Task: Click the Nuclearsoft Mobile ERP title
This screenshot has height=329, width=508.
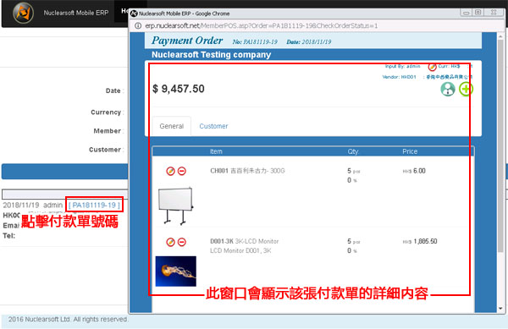Action: coord(76,13)
